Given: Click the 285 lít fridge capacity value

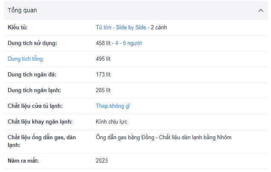Looking at the screenshot, I should [x=103, y=90].
